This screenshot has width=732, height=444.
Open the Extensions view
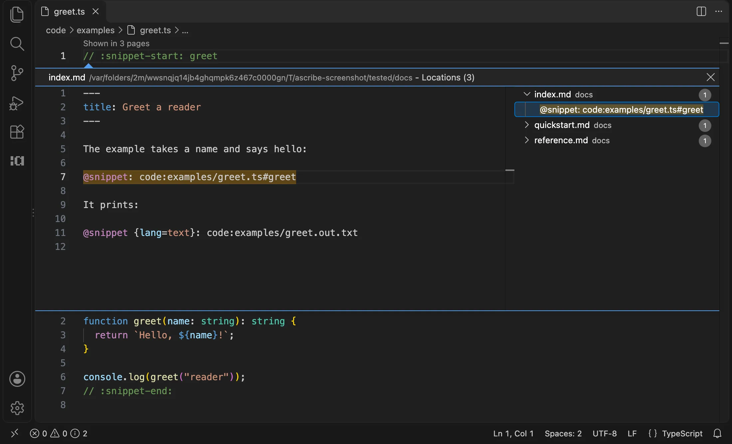coord(17,132)
